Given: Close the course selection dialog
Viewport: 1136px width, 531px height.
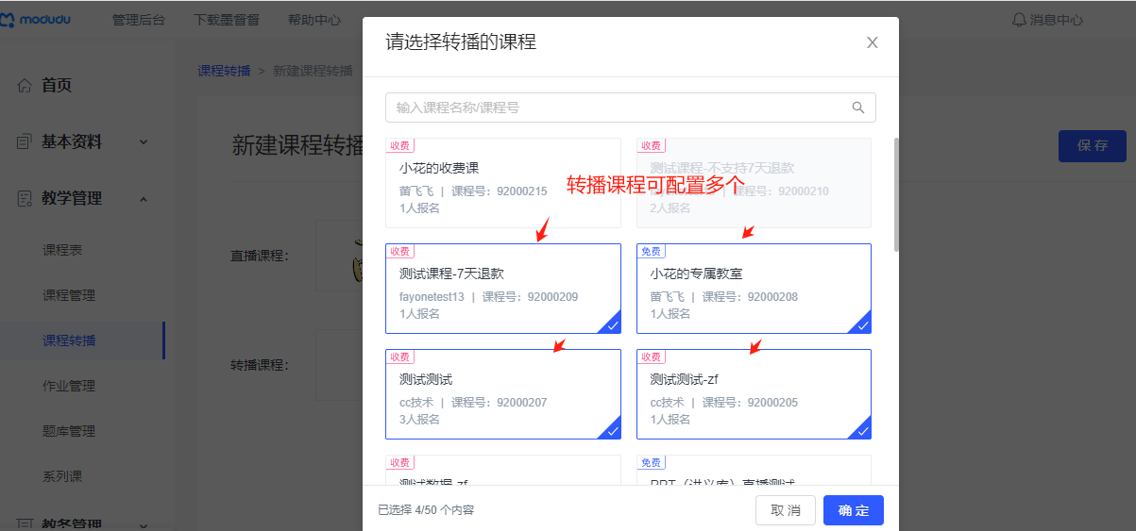Looking at the screenshot, I should 873,42.
